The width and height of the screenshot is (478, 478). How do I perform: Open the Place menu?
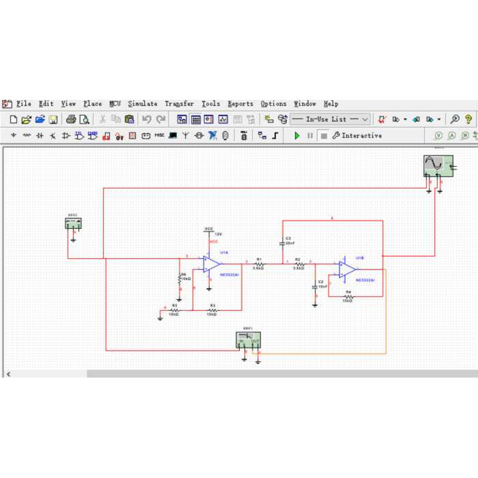(93, 104)
